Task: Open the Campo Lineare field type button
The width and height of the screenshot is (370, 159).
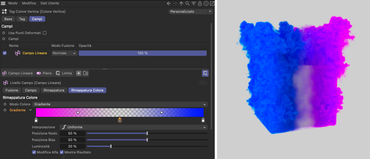Action: (18, 73)
